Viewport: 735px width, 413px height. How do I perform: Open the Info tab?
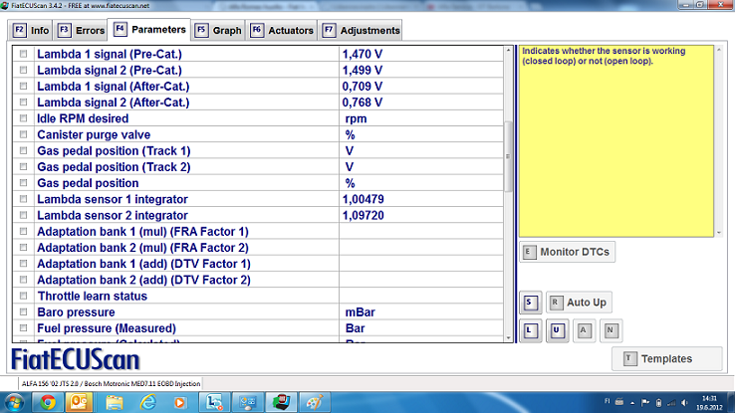point(31,31)
